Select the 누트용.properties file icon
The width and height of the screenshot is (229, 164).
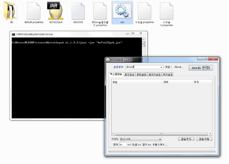point(145,11)
